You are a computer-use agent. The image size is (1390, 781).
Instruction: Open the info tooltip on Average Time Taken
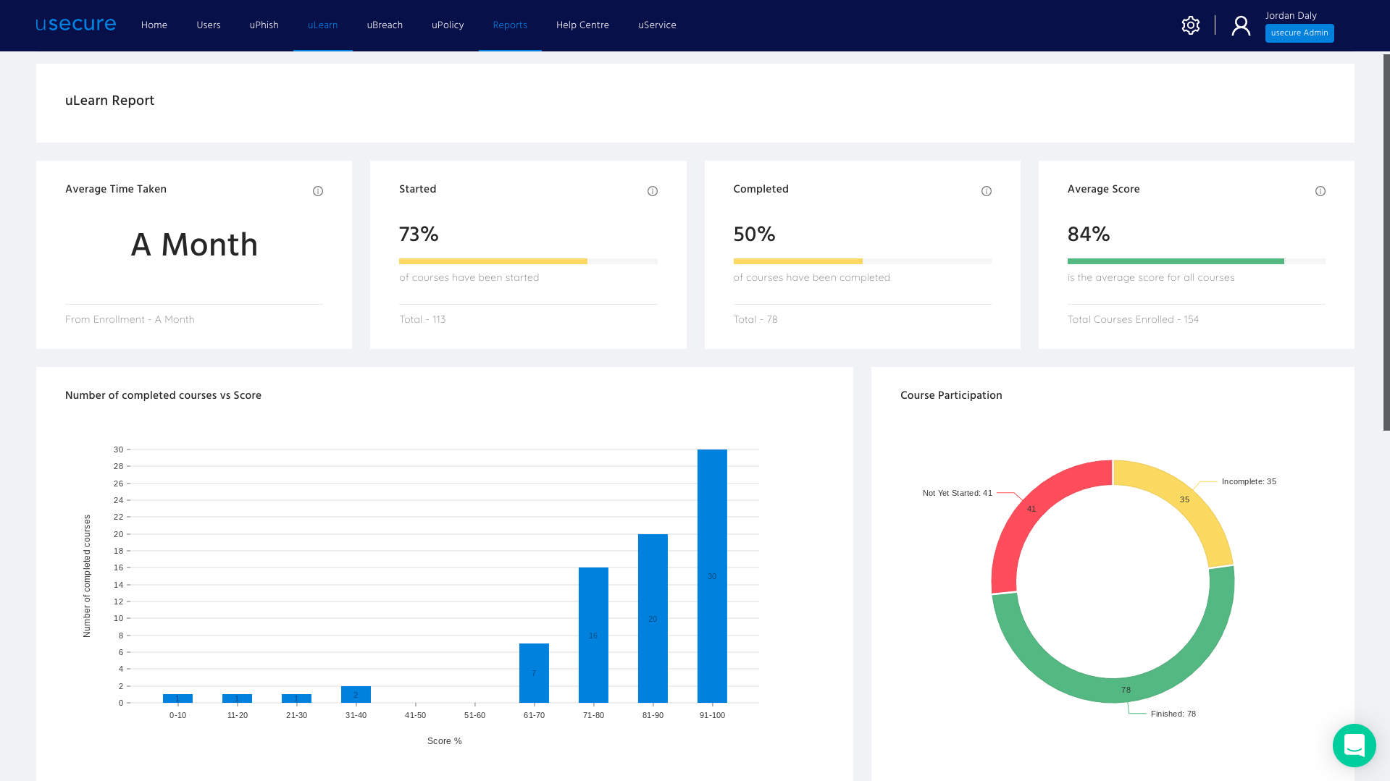318,190
